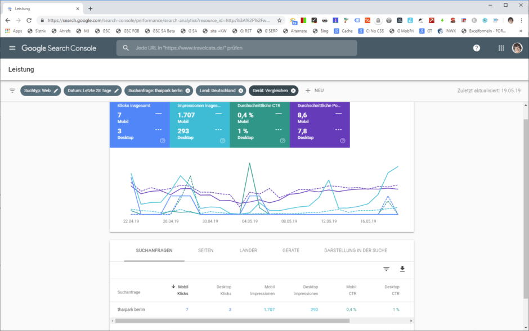Select the thaipark berlin query row
Image resolution: width=529 pixels, height=331 pixels.
[x=262, y=310]
